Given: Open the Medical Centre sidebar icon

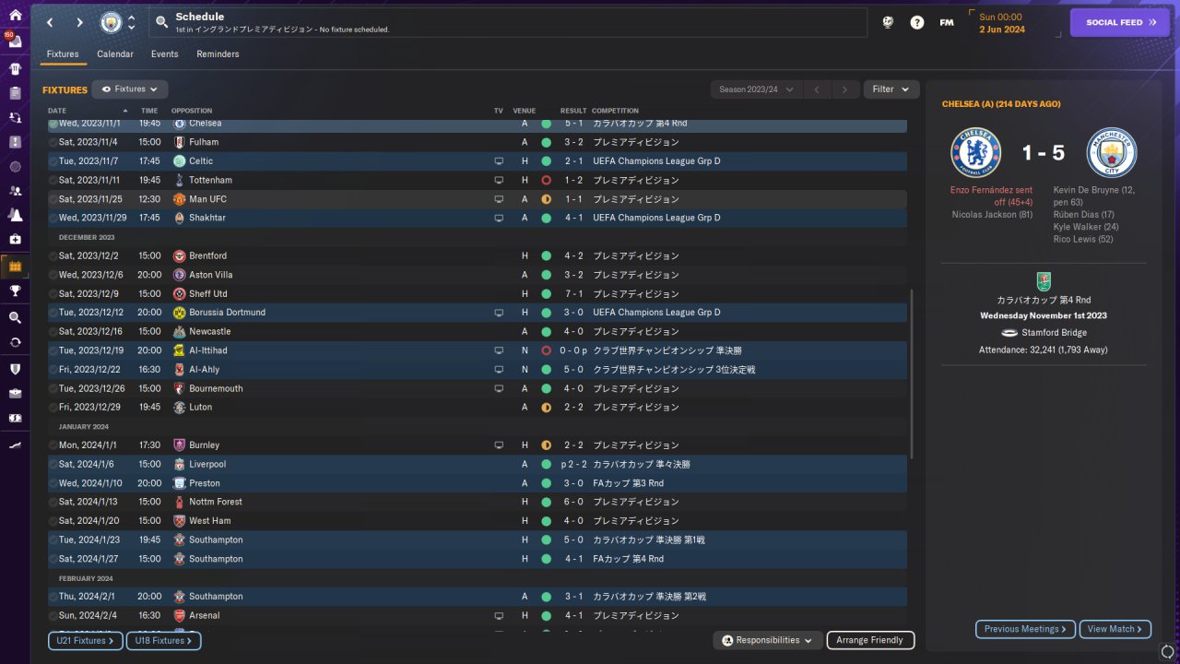Looking at the screenshot, I should (x=15, y=239).
